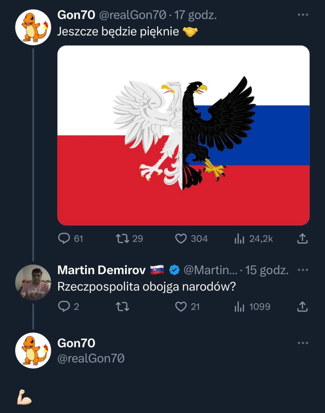Retweet Martin Demirov's reply
This screenshot has height=413, width=325.
coord(122,306)
